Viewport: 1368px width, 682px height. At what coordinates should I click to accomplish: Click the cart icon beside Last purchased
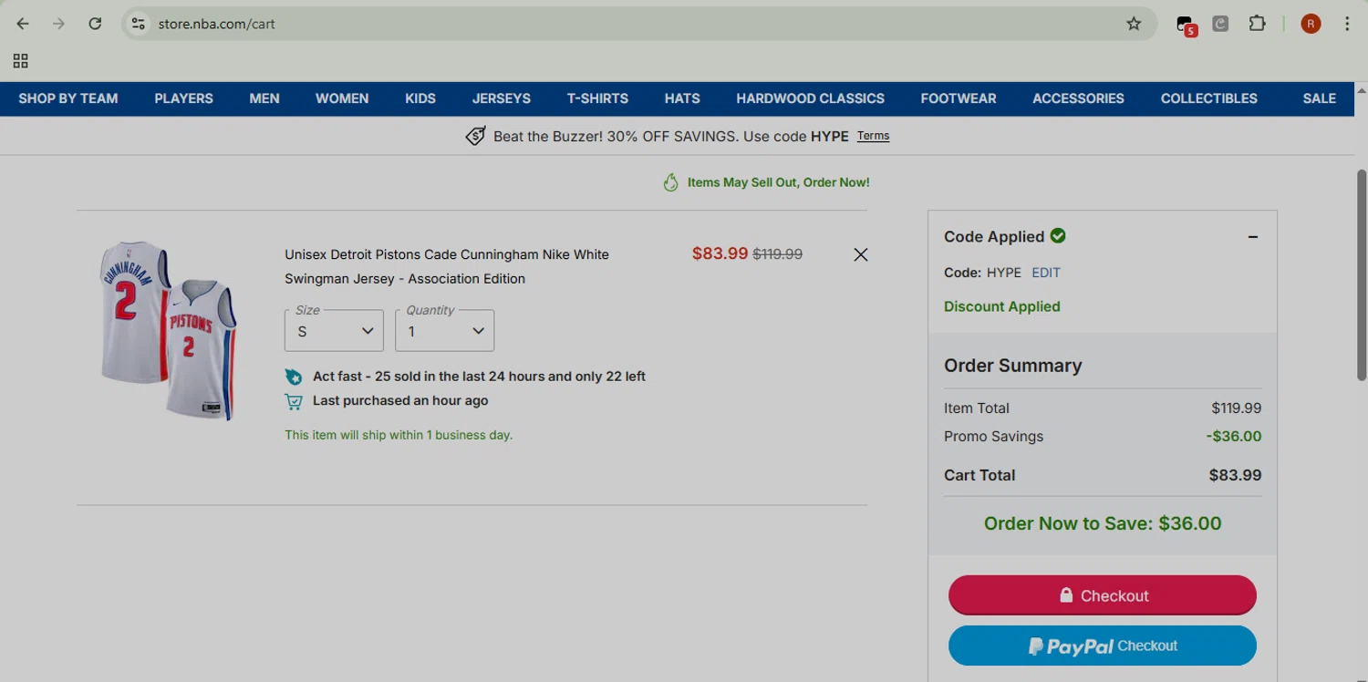(294, 401)
